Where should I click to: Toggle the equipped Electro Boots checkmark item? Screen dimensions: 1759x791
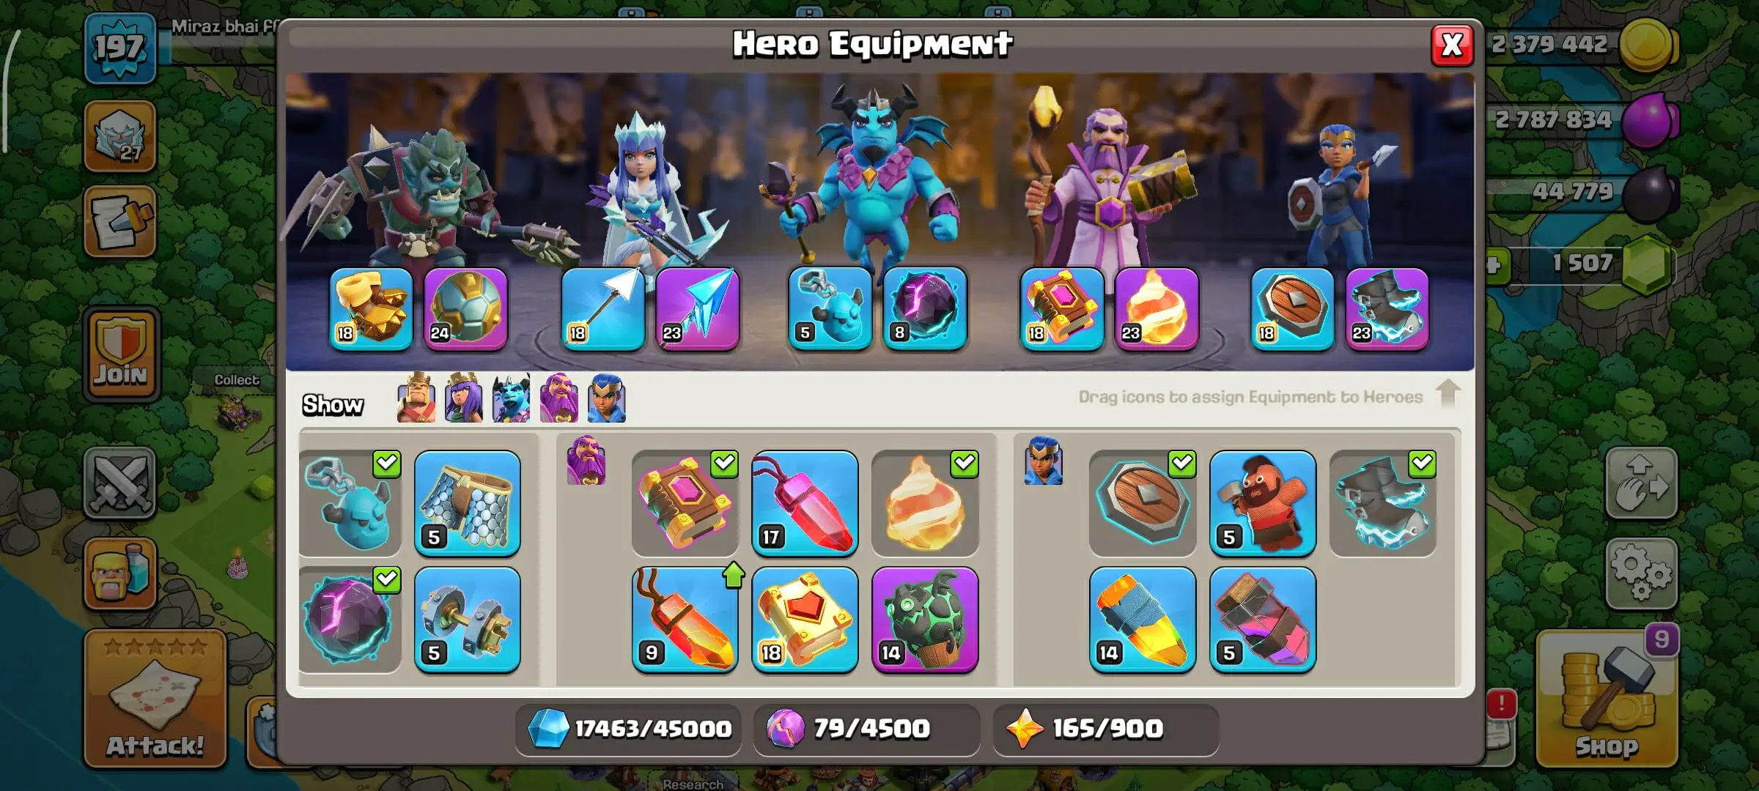(x=1382, y=503)
